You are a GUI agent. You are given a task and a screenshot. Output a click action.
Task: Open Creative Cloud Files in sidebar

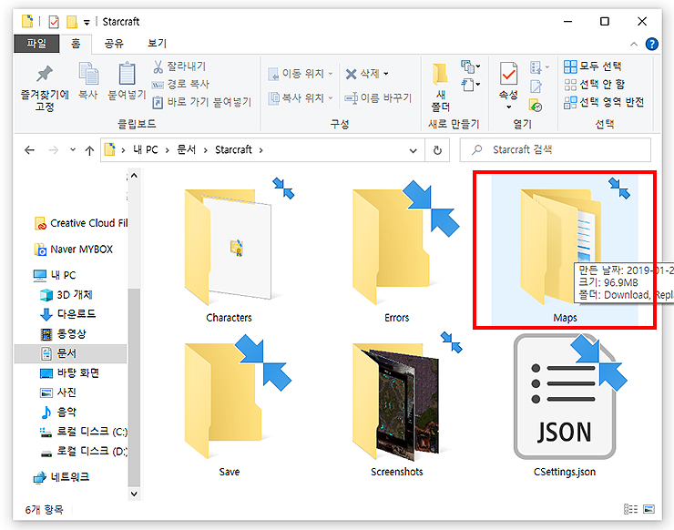click(x=81, y=223)
